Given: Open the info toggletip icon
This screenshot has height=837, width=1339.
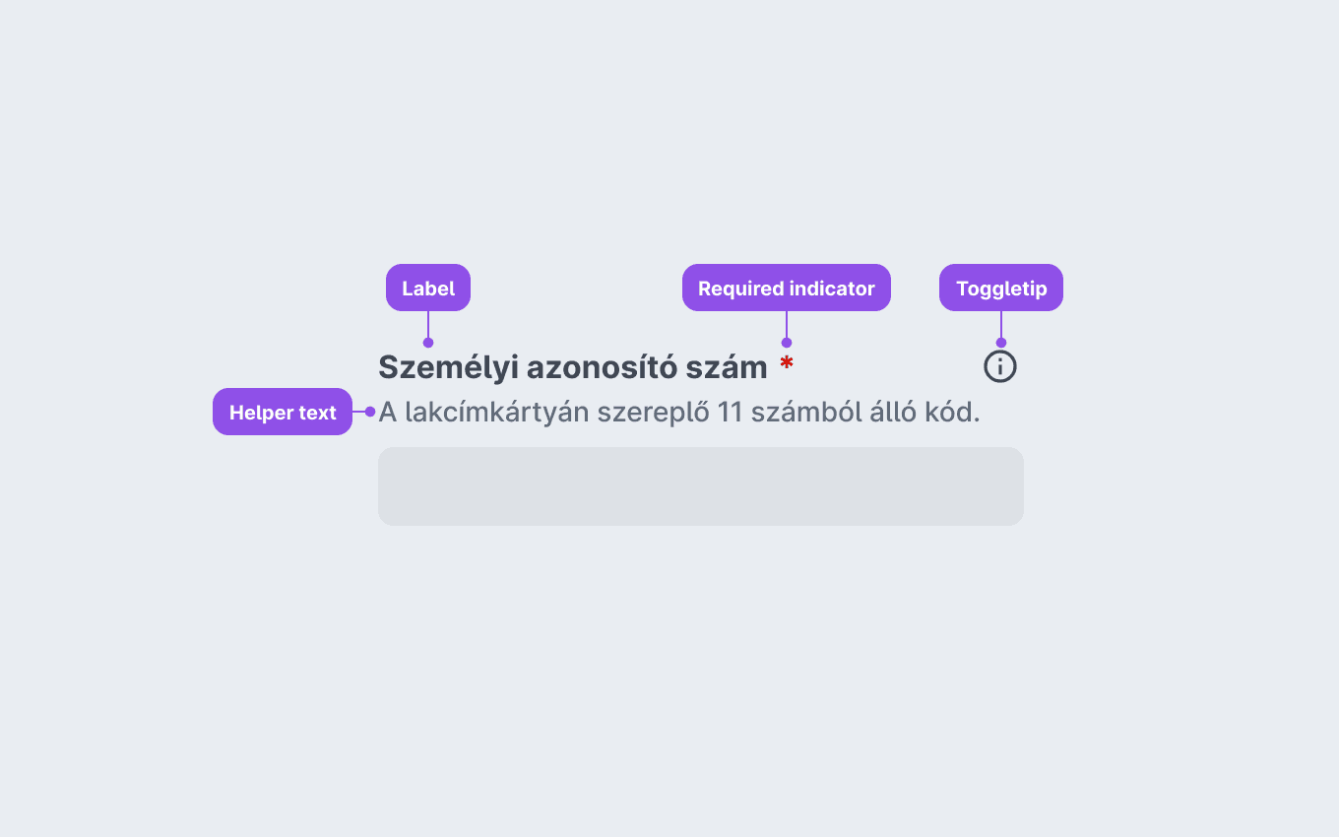Looking at the screenshot, I should [x=1000, y=366].
